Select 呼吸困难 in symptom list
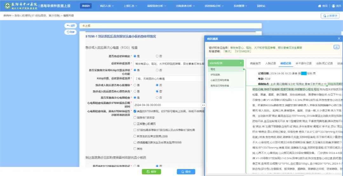The height and width of the screenshot is (176, 343). point(225,75)
